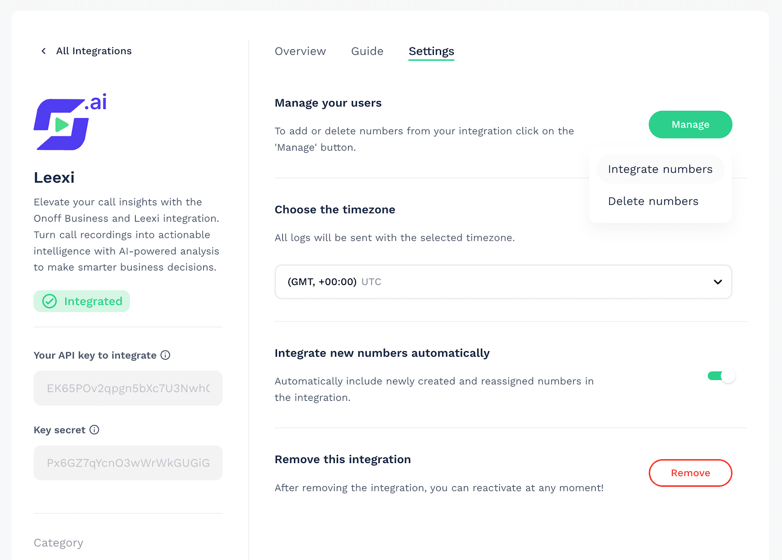Open the Guide tab

click(367, 51)
